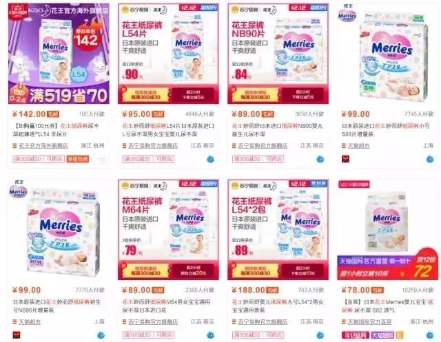Click the blue chat icon under the ¥78.00 item
441x342 pixels.
point(430,335)
